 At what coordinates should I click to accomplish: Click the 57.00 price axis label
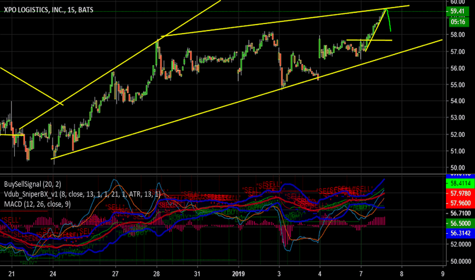pos(458,52)
